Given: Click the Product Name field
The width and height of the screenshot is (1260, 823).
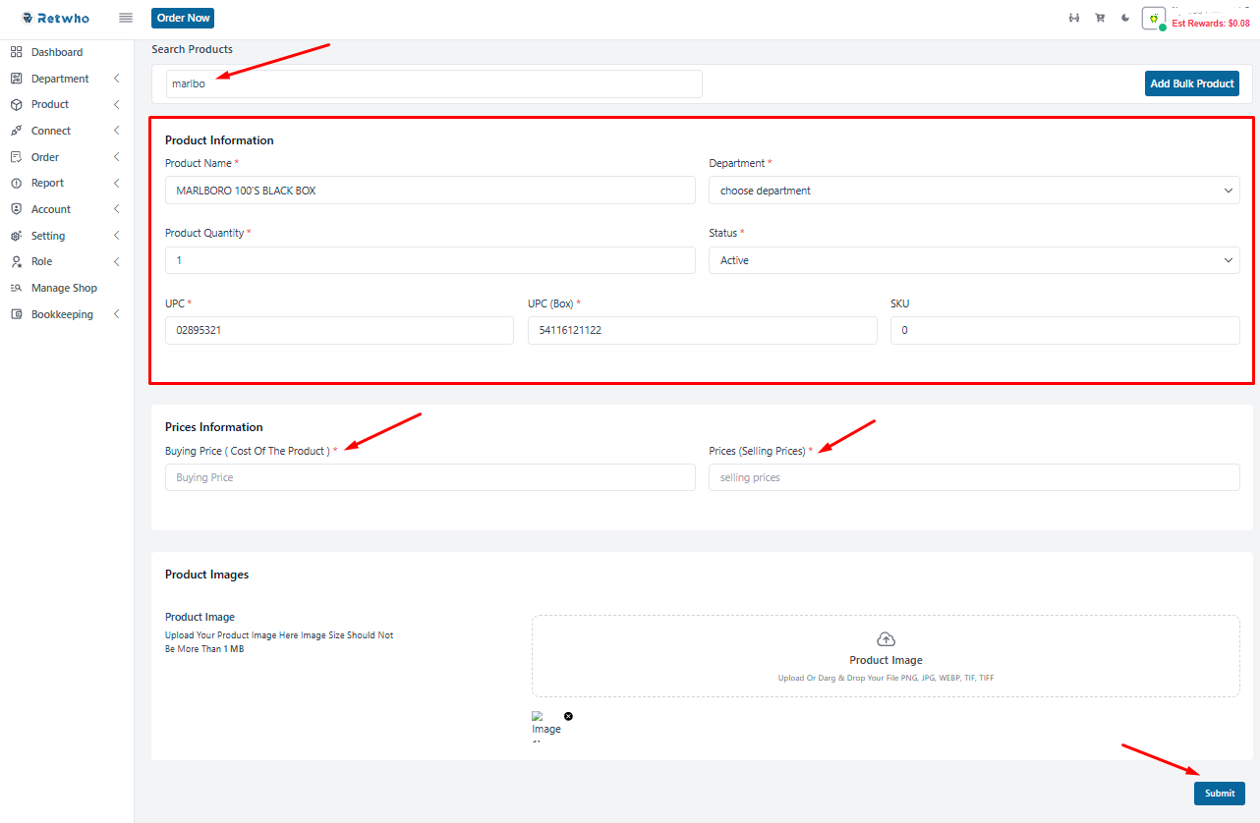Looking at the screenshot, I should point(430,191).
